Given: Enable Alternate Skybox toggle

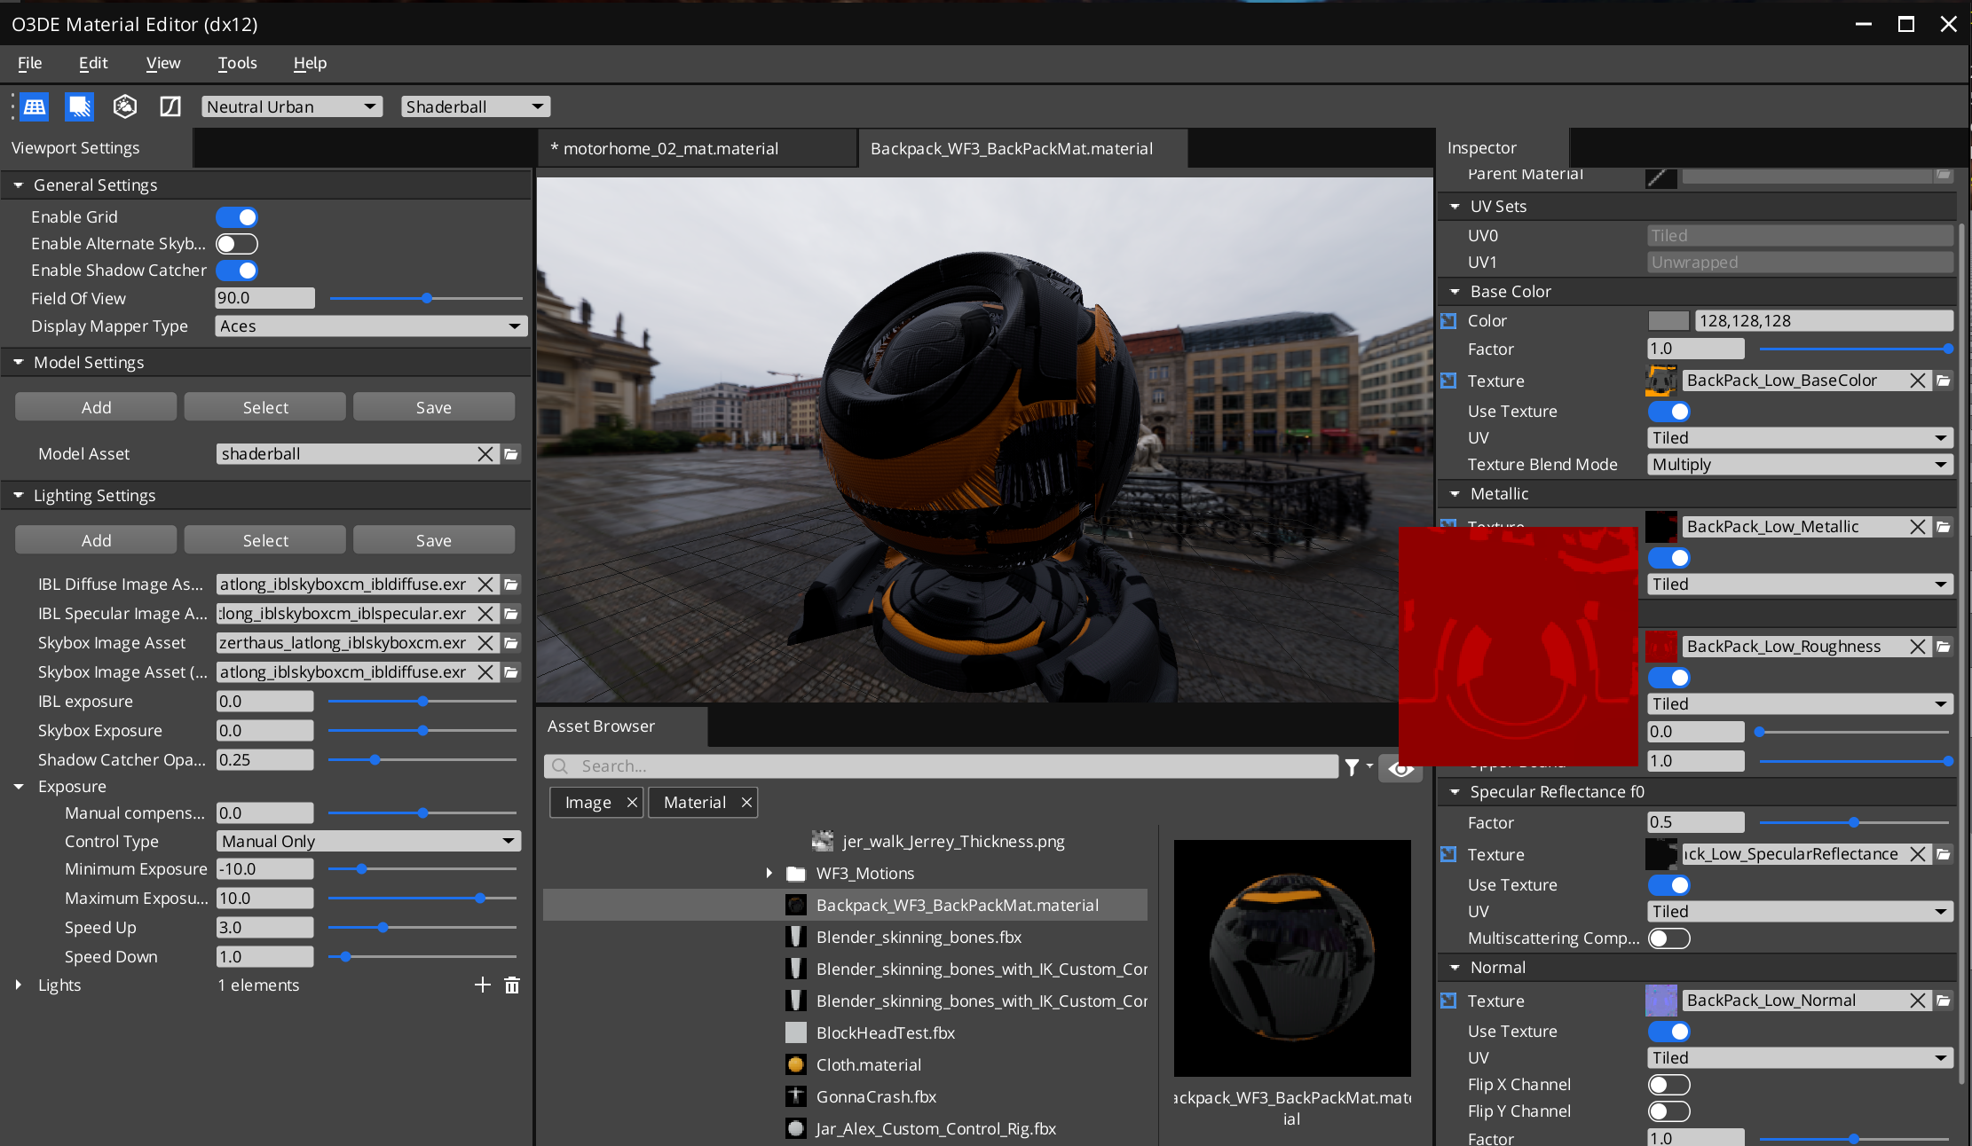Looking at the screenshot, I should click(x=237, y=244).
